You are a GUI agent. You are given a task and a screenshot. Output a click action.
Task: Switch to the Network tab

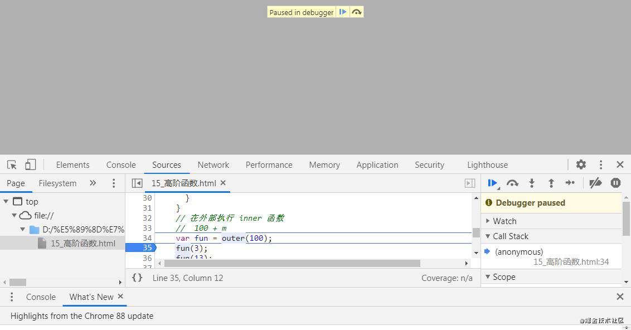[x=213, y=165]
